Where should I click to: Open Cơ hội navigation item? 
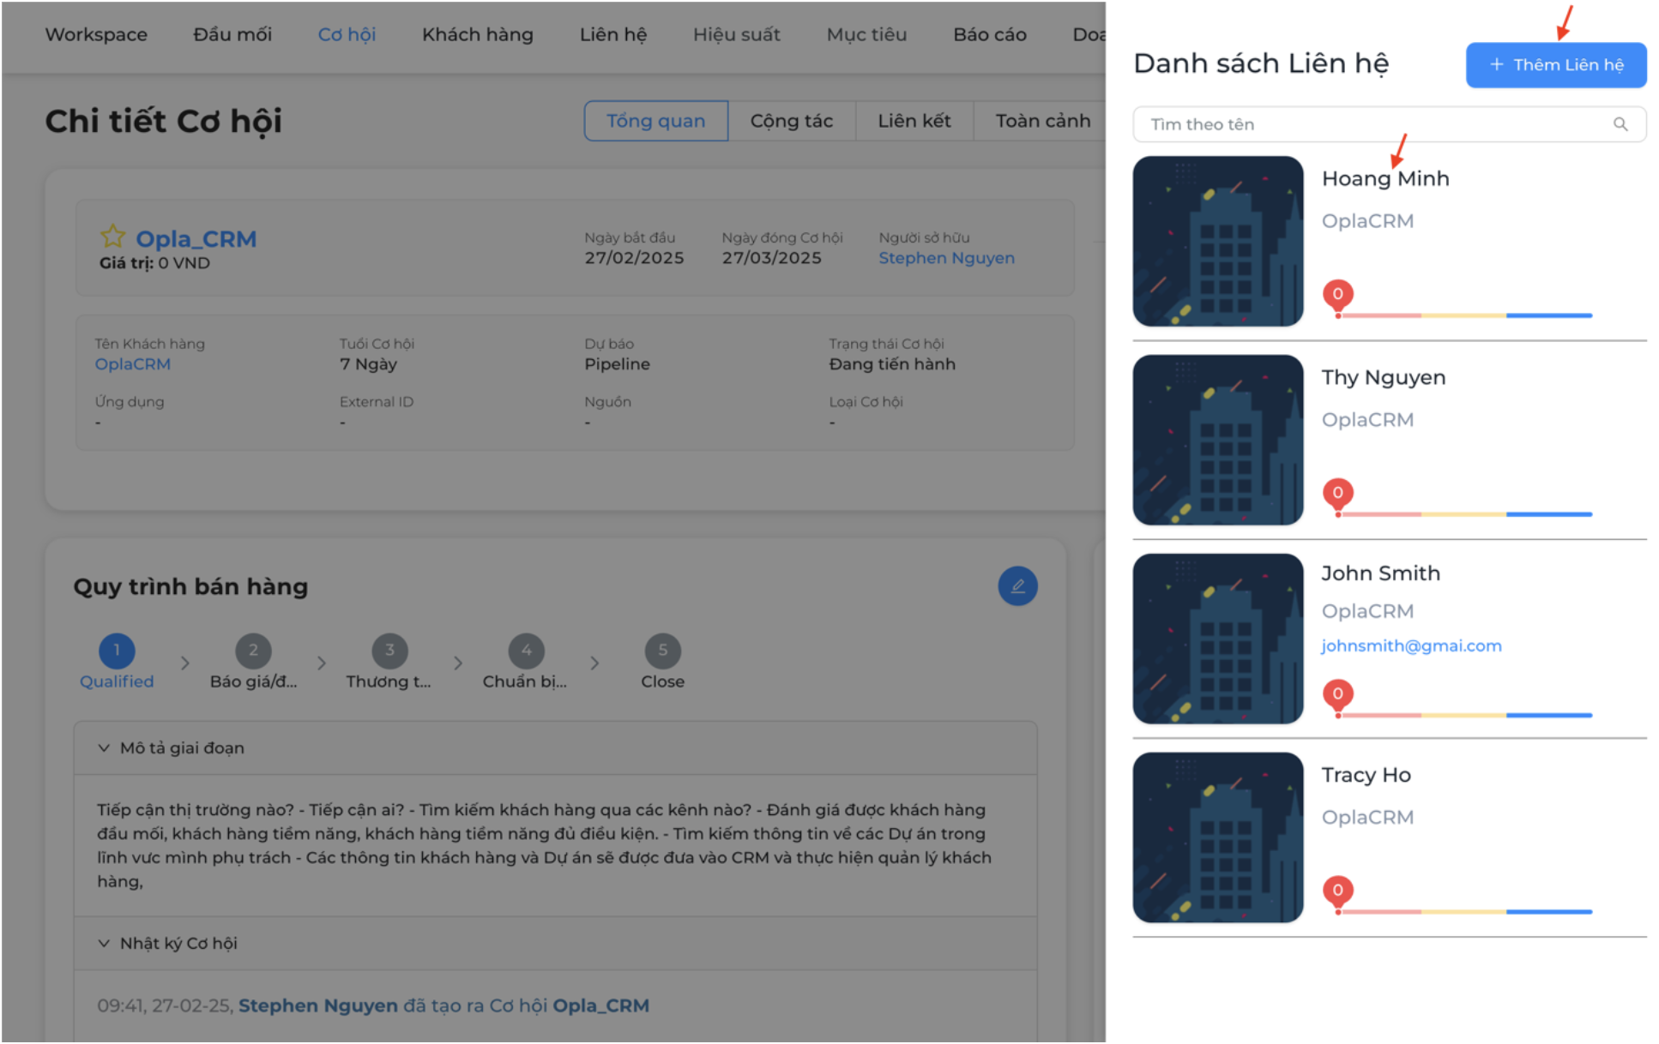point(347,35)
